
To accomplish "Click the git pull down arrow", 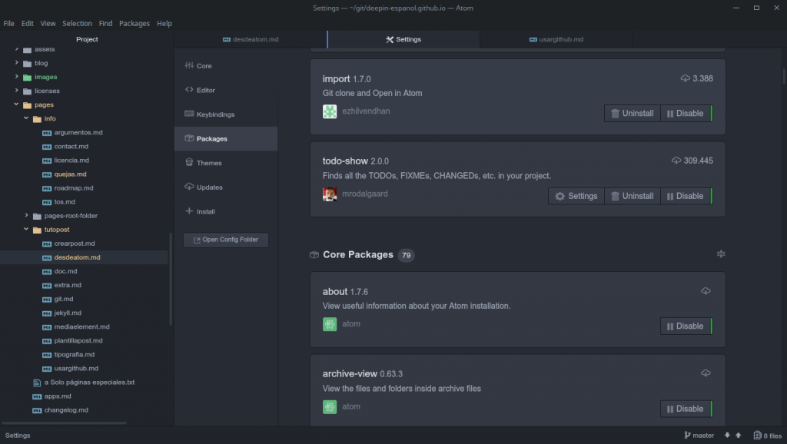I will click(x=727, y=435).
